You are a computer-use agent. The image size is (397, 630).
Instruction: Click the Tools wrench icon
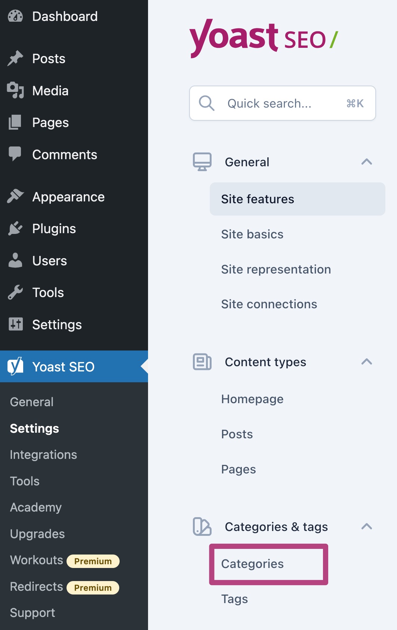[x=15, y=293]
